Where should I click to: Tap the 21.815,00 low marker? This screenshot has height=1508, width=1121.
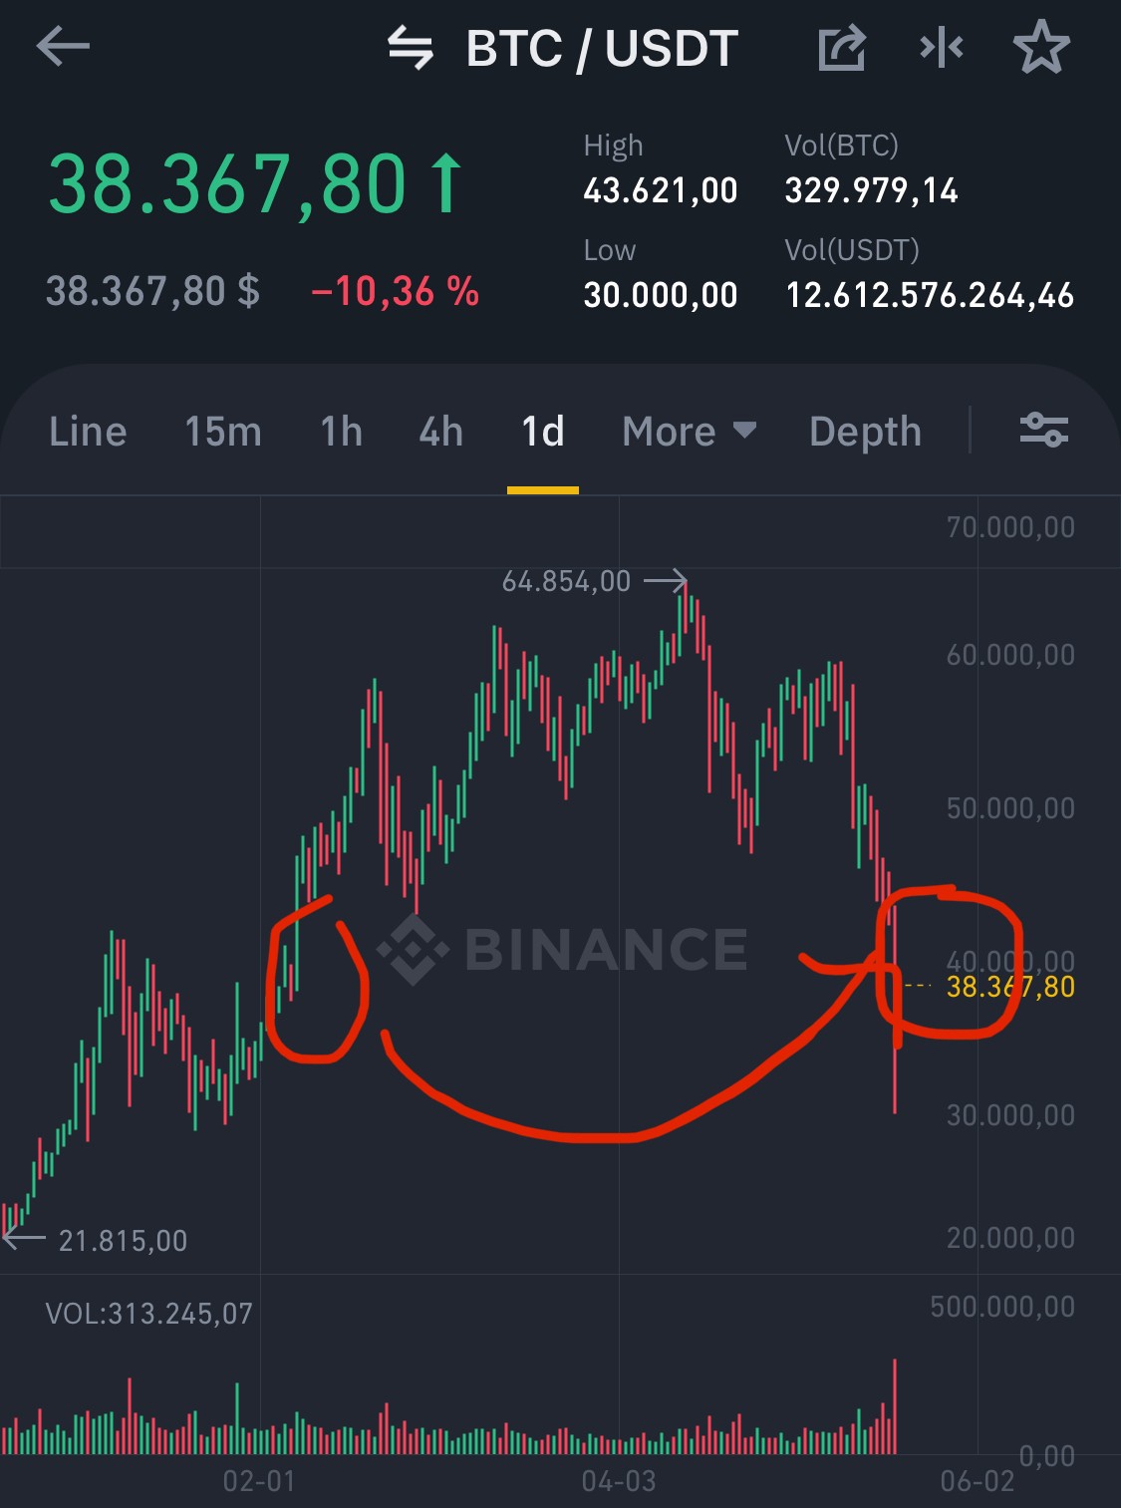[123, 1241]
